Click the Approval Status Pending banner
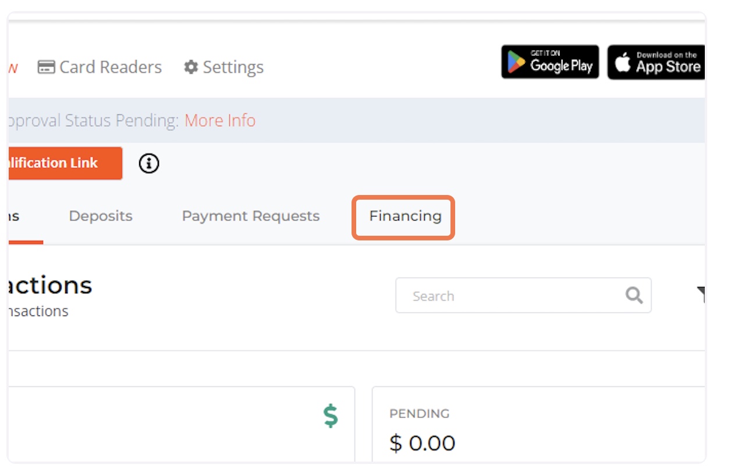The image size is (731, 475). click(356, 120)
